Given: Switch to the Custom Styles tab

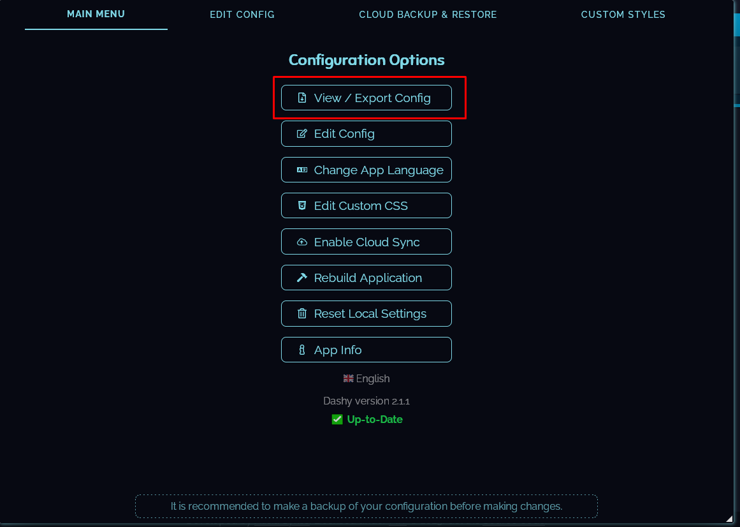Looking at the screenshot, I should click(623, 14).
